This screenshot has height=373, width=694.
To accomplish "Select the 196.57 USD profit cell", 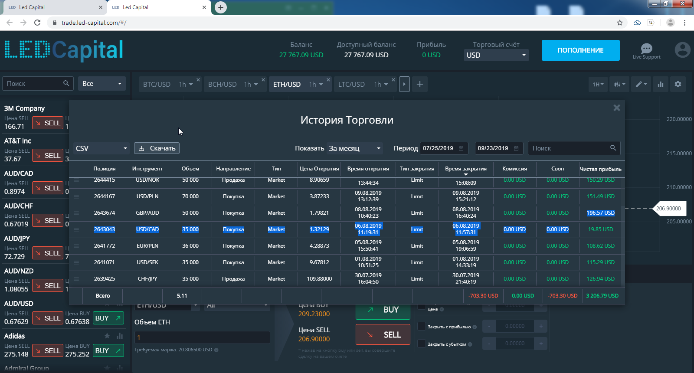I will [x=601, y=213].
